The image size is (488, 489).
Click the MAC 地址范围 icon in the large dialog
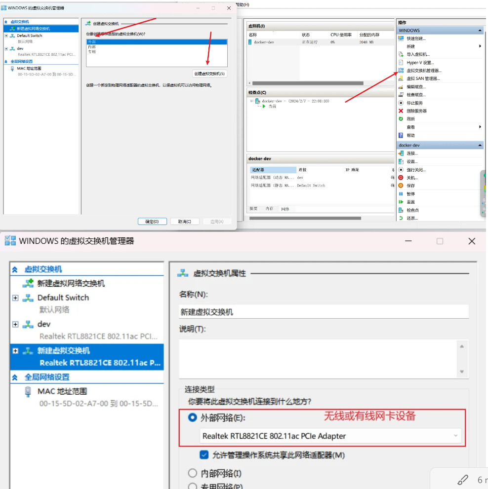click(x=28, y=392)
